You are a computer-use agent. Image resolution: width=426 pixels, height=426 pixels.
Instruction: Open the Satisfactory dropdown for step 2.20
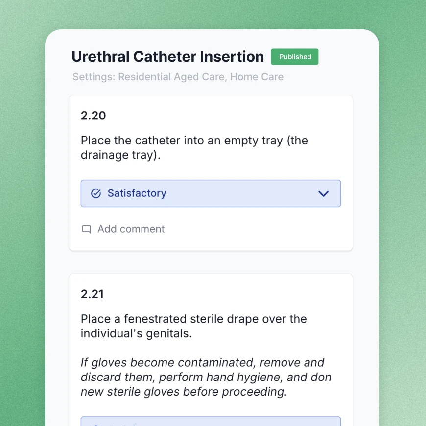[211, 193]
